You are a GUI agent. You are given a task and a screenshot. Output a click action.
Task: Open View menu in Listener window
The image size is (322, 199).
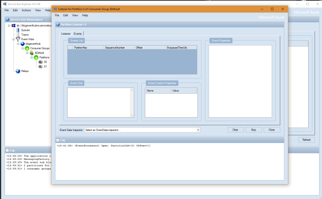tap(75, 15)
